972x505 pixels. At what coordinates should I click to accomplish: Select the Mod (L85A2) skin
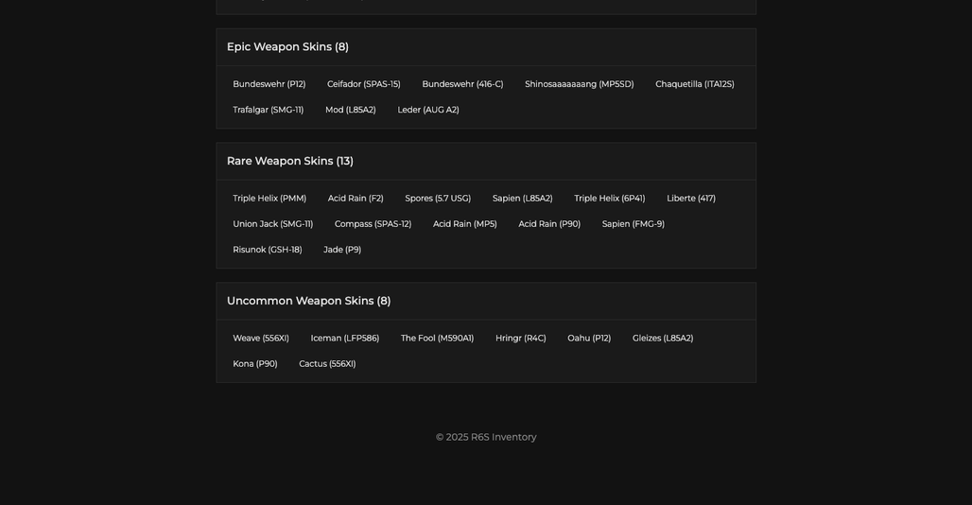tap(351, 110)
